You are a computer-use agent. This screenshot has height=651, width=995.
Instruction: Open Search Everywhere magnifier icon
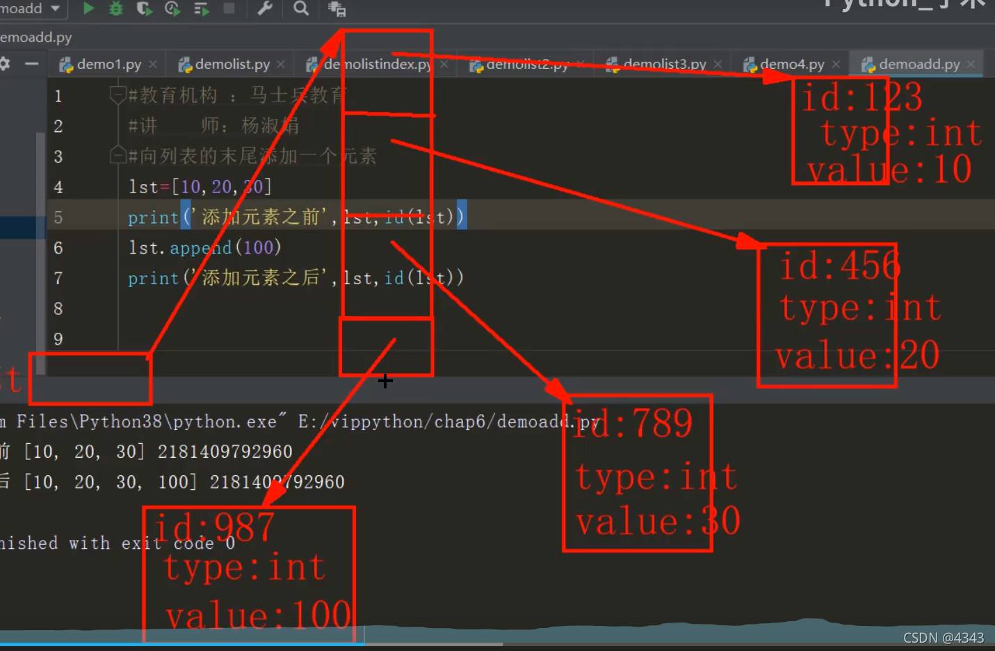tap(301, 8)
